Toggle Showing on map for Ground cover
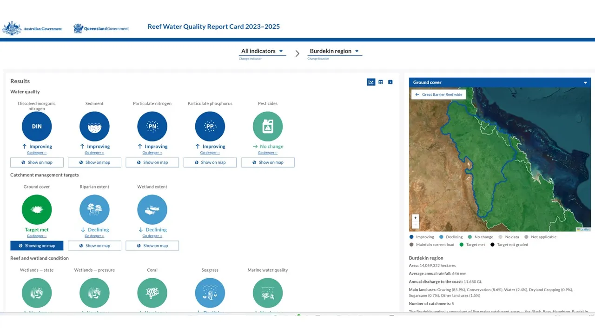Image resolution: width=595 pixels, height=335 pixels. coord(37,246)
